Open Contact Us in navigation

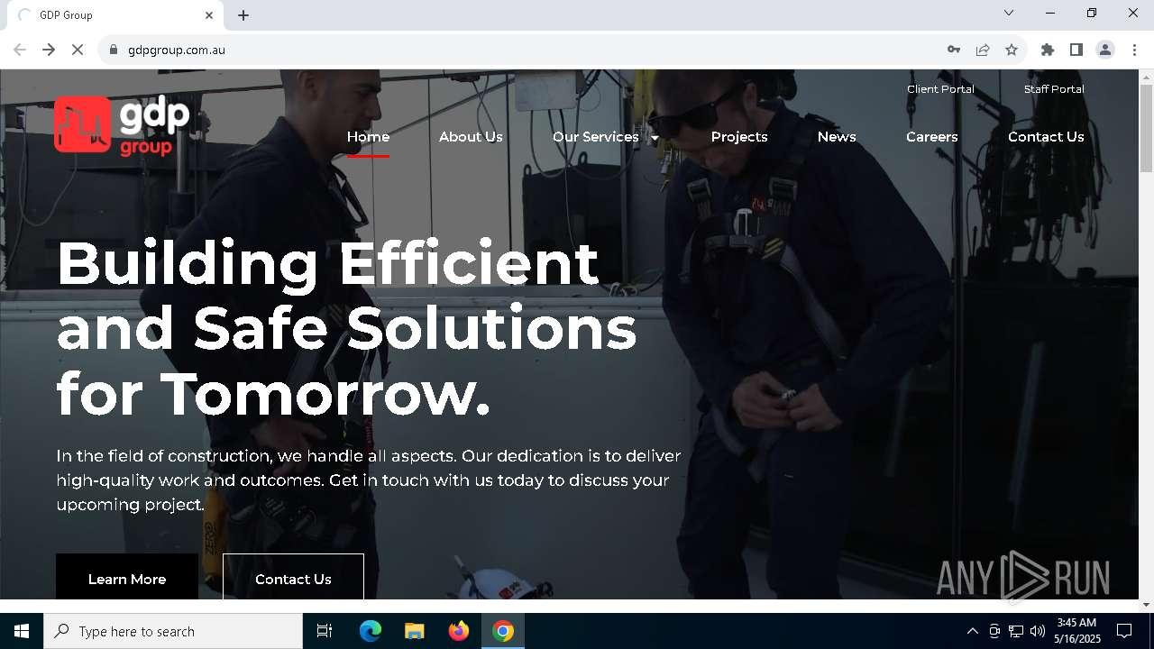1046,137
